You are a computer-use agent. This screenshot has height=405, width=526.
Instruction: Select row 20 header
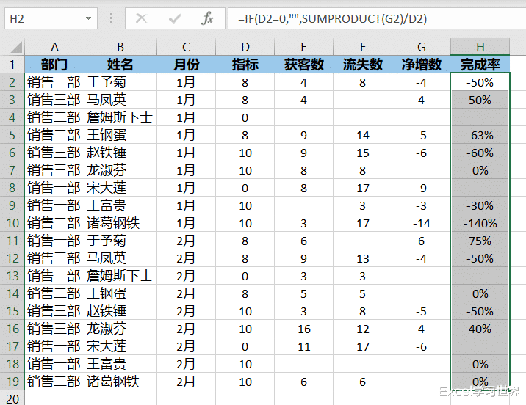tap(12, 398)
